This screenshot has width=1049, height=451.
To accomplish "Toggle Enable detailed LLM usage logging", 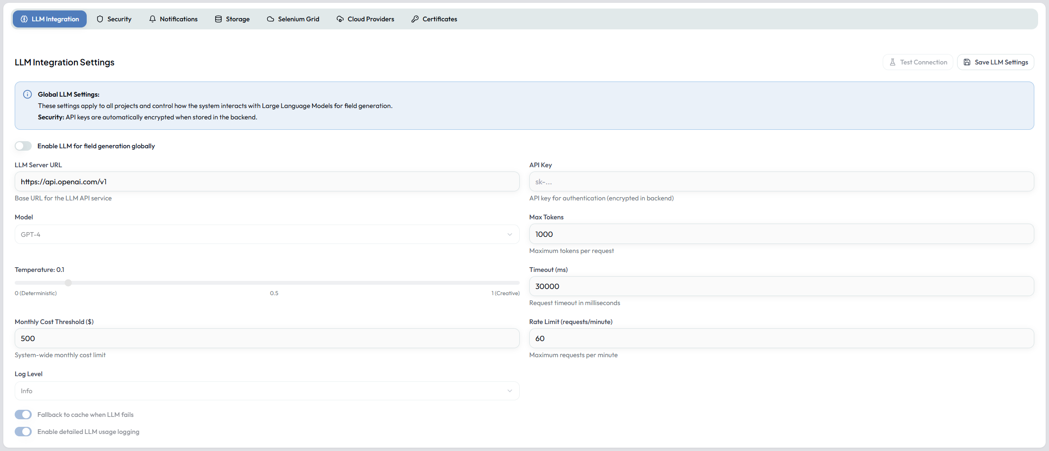I will coord(23,432).
